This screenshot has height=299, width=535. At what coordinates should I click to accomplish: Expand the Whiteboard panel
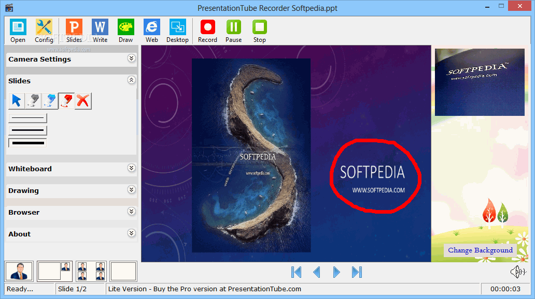[131, 168]
